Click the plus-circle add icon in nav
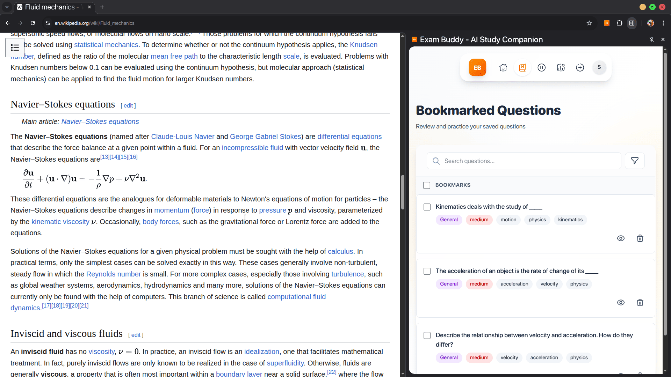The image size is (671, 377). (x=580, y=68)
